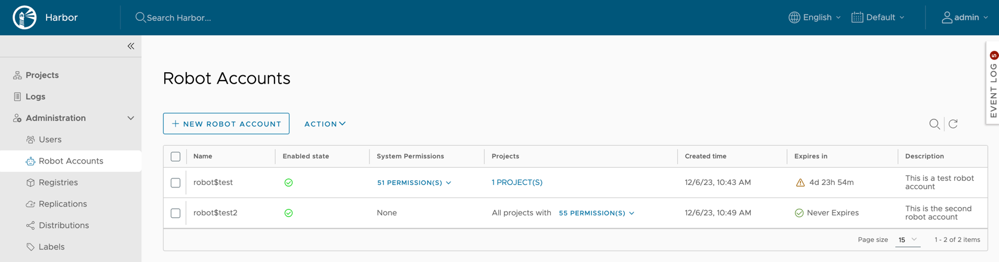This screenshot has width=999, height=262.
Task: Expand the 51 PERMISSION(S) dropdown
Action: click(x=414, y=183)
